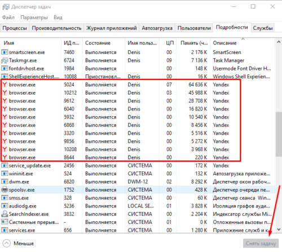
Task: Select the SearchIndexer.exe icon
Action: (5, 214)
